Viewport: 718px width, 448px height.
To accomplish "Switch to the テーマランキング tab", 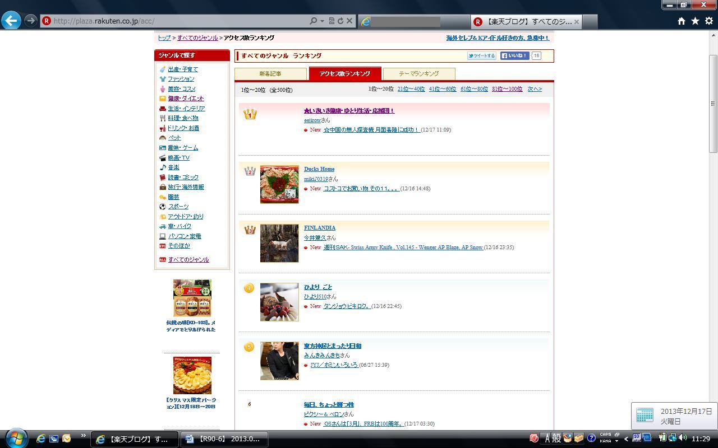I will point(418,74).
